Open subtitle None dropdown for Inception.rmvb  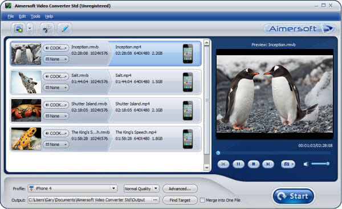[x=56, y=59]
